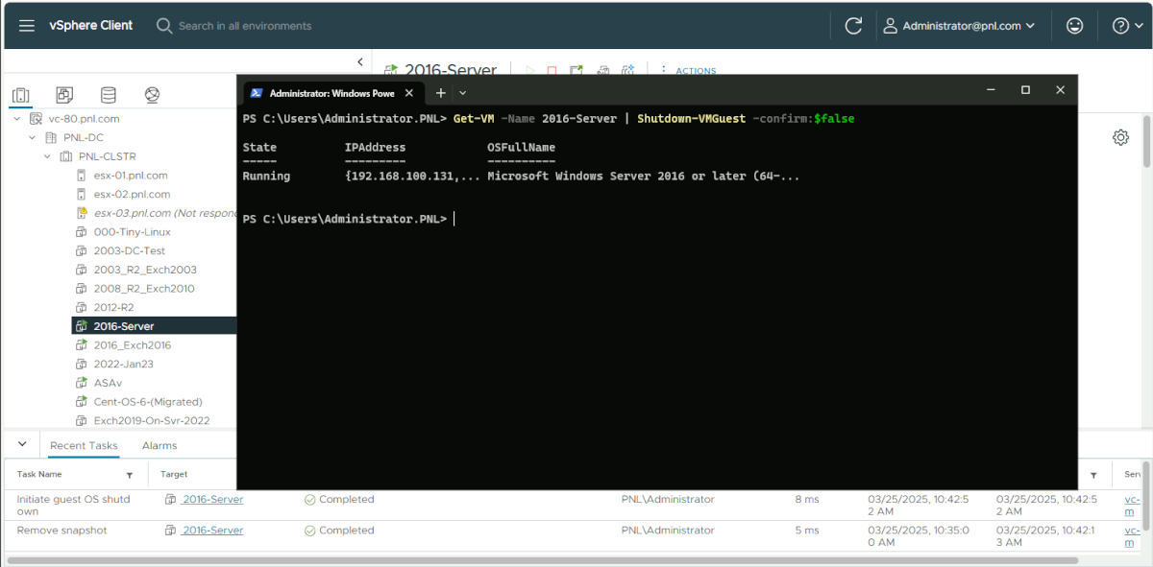Close the PowerShell terminal tab
This screenshot has height=567, width=1153.
(x=408, y=93)
